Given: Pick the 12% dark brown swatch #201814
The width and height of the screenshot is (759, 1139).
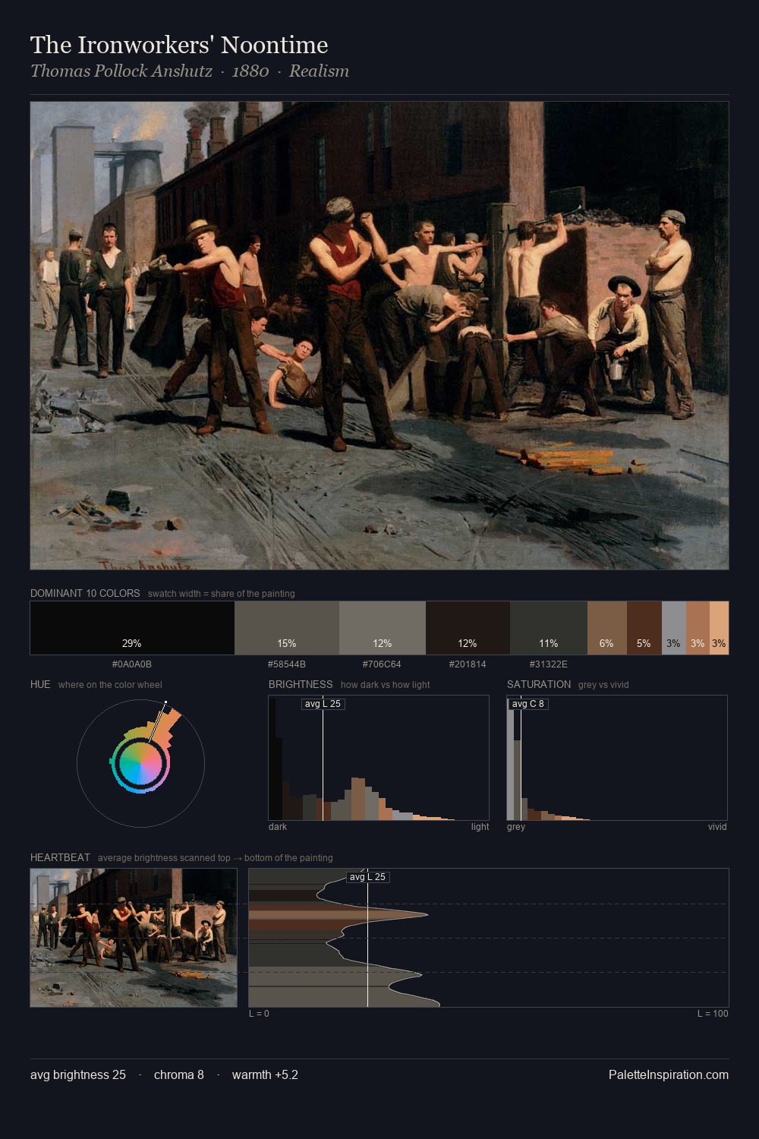Looking at the screenshot, I should tap(468, 628).
